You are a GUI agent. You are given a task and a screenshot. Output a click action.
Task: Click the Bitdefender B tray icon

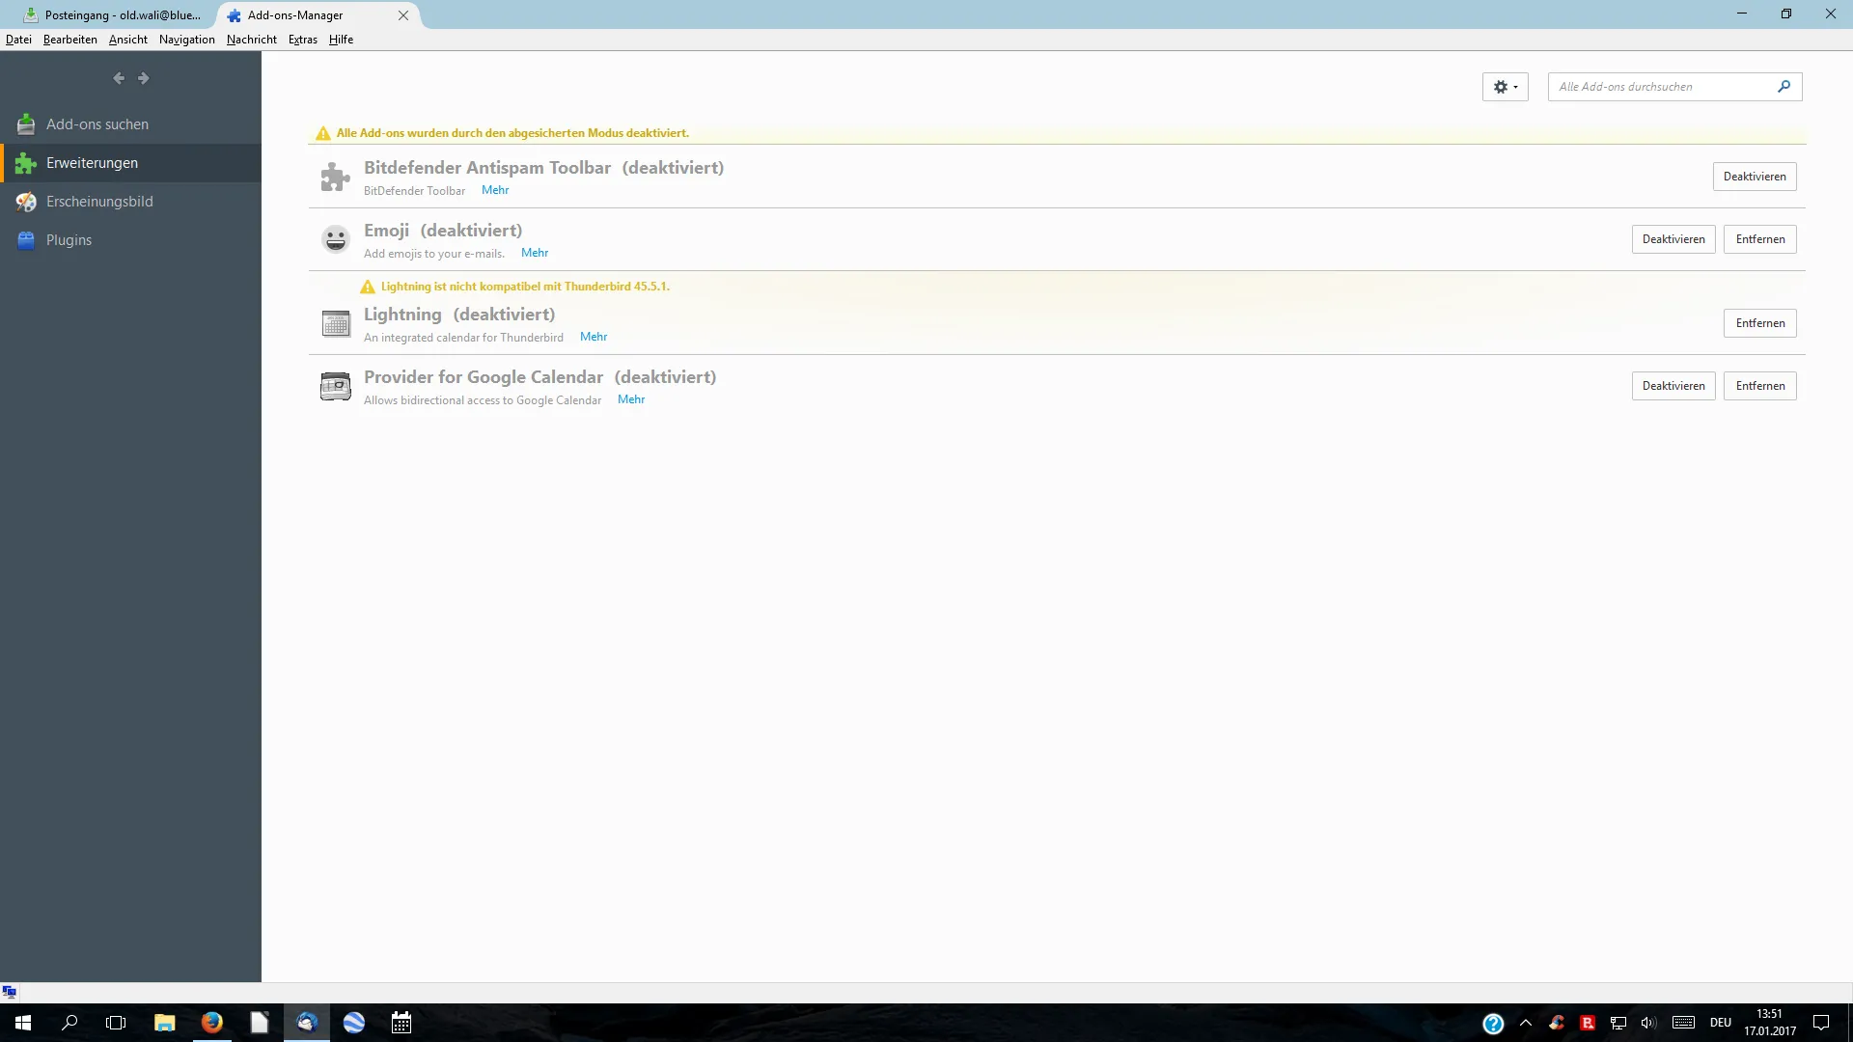click(x=1588, y=1024)
